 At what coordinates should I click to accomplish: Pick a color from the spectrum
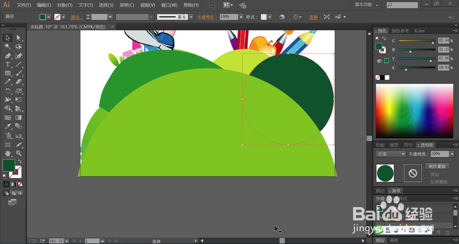415,111
